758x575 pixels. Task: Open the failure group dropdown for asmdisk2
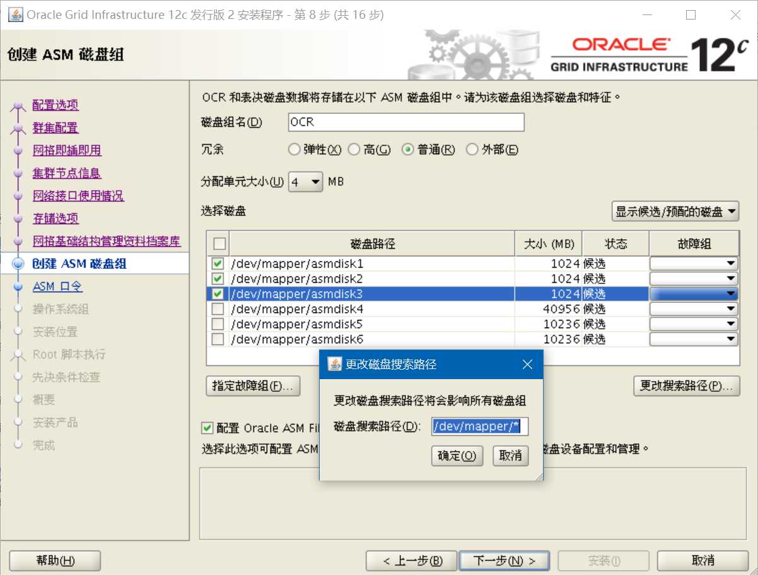[x=694, y=278]
